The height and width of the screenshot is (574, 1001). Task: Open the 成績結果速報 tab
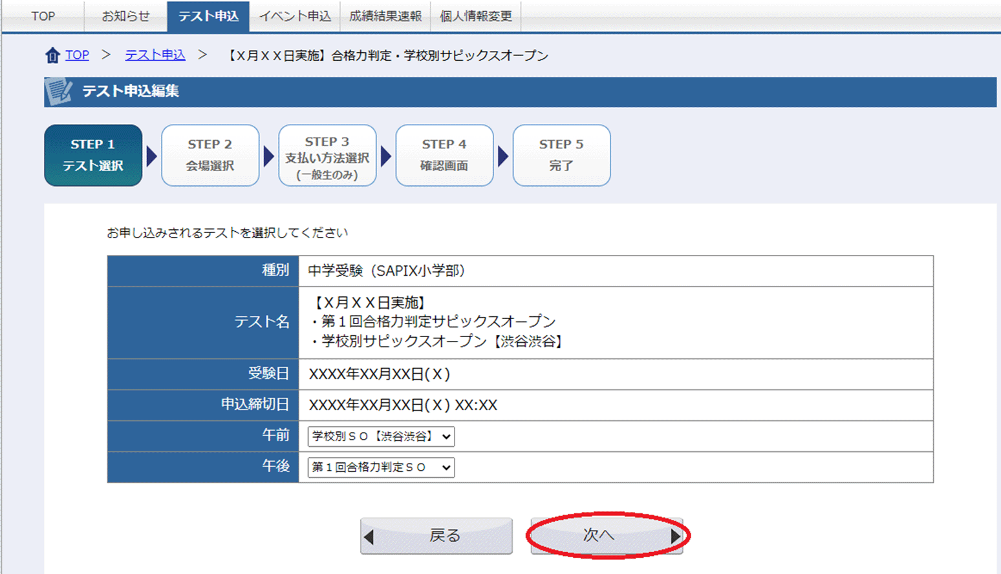coord(385,16)
